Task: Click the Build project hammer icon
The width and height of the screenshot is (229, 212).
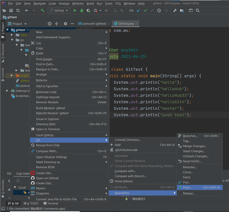Action: (x=43, y=11)
